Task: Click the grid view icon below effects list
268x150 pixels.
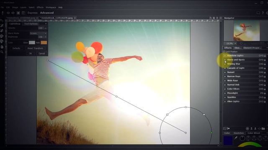Action: click(x=224, y=129)
